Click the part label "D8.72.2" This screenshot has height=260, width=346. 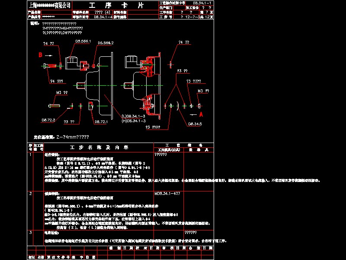click(48, 120)
